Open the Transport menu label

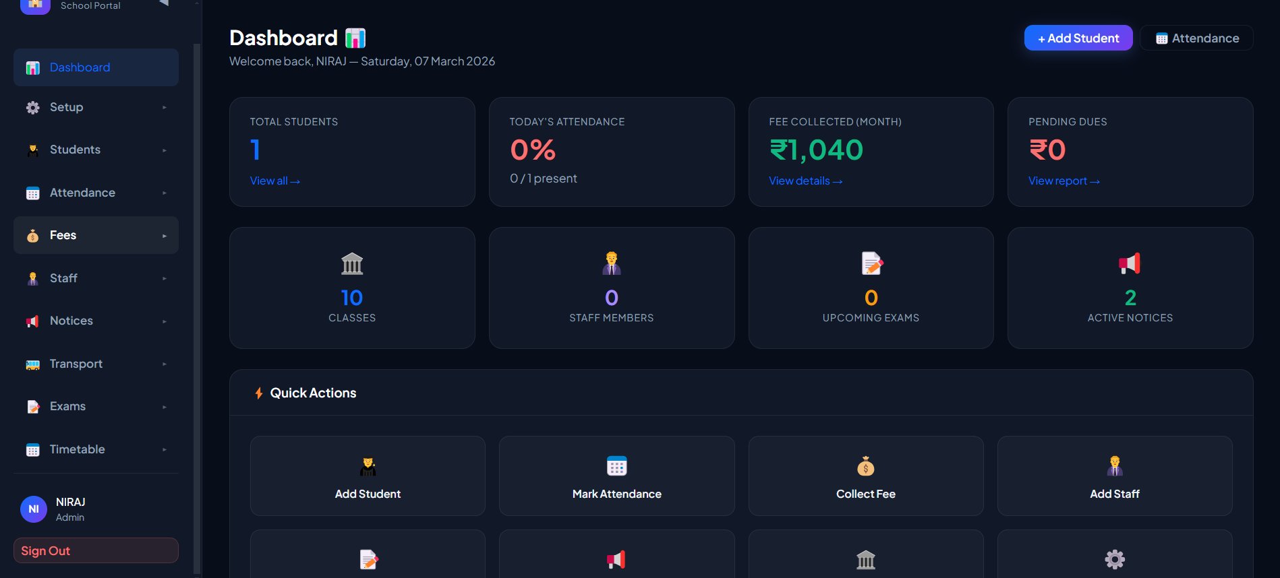pyautogui.click(x=76, y=364)
